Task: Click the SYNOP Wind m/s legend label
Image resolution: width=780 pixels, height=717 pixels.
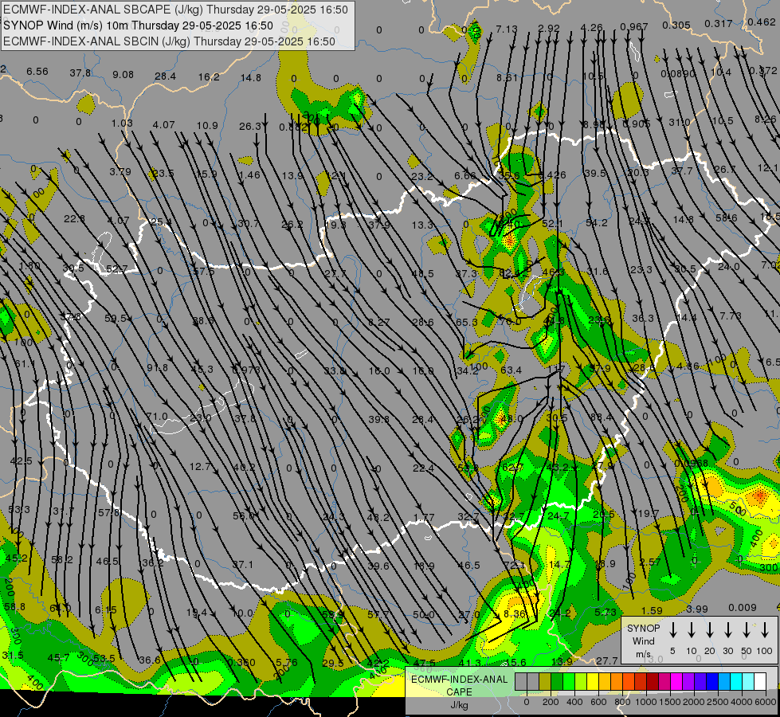Action: (643, 641)
